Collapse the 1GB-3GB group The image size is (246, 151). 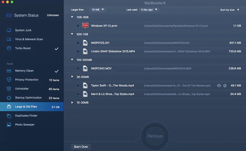[x=72, y=17]
